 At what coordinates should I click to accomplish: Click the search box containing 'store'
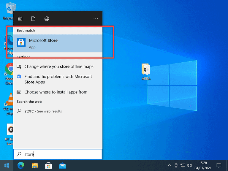(58, 154)
